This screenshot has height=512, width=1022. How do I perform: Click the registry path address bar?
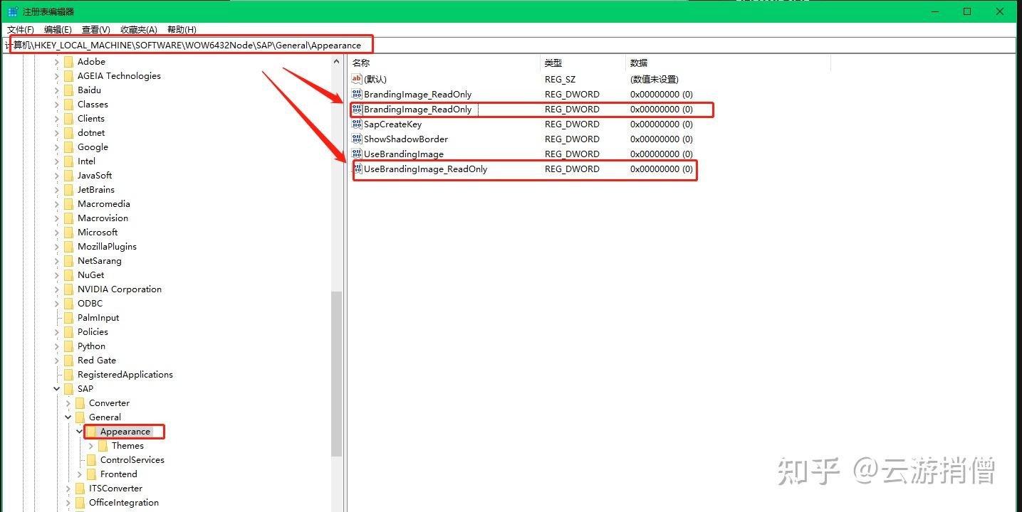(x=509, y=45)
